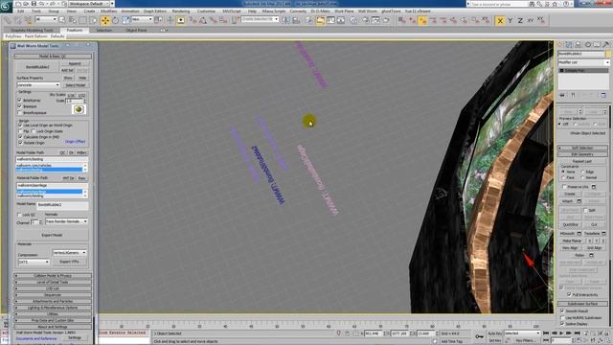Activate the Select and Move tool

(x=105, y=20)
